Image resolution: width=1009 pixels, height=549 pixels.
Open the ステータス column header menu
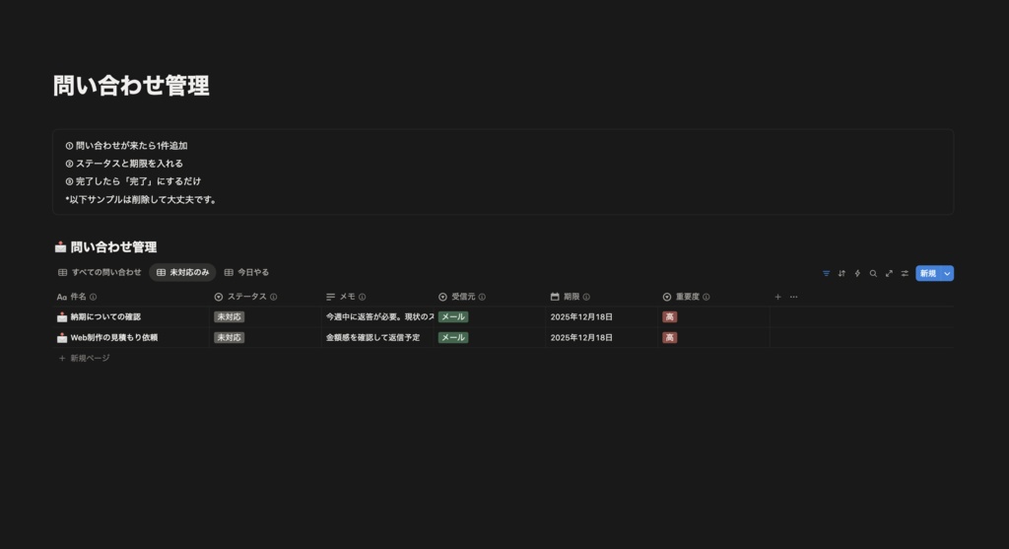coord(246,297)
